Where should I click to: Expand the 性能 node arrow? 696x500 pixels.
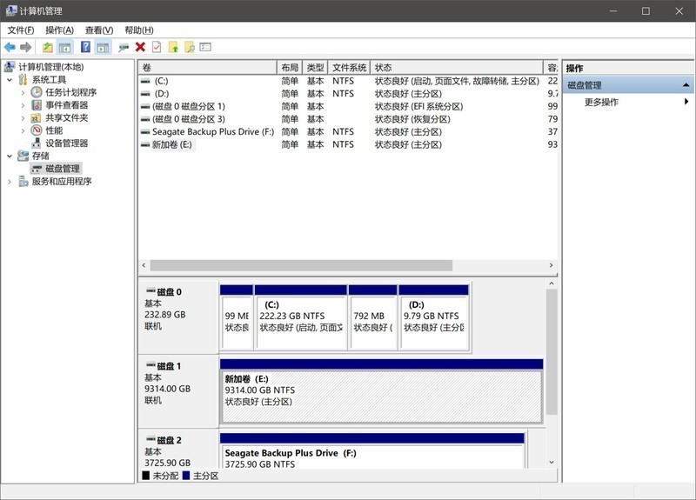(x=23, y=131)
